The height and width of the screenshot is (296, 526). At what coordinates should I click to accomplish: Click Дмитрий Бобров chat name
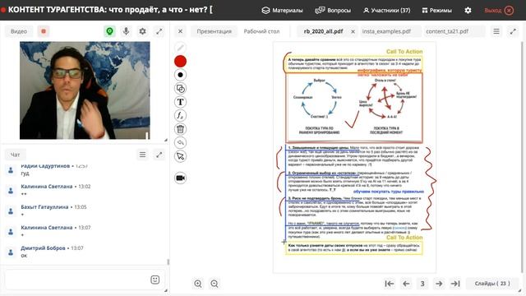click(x=43, y=248)
